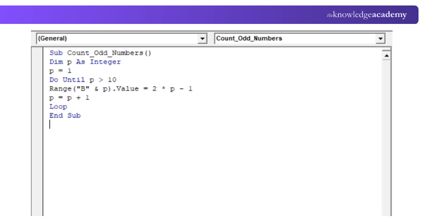Click the scroll up arrow in code window
424x224 pixels.
(x=387, y=56)
